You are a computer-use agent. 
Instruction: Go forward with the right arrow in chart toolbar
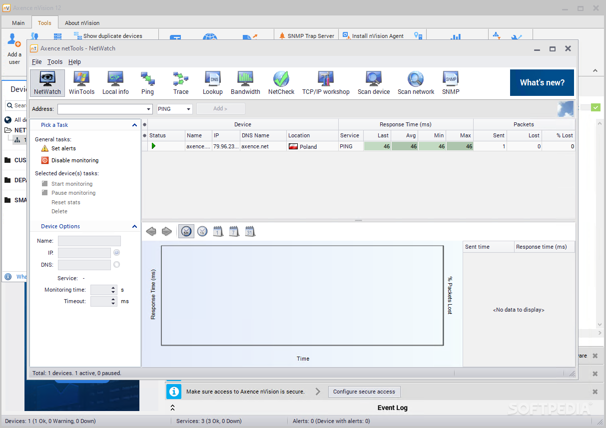click(x=167, y=231)
